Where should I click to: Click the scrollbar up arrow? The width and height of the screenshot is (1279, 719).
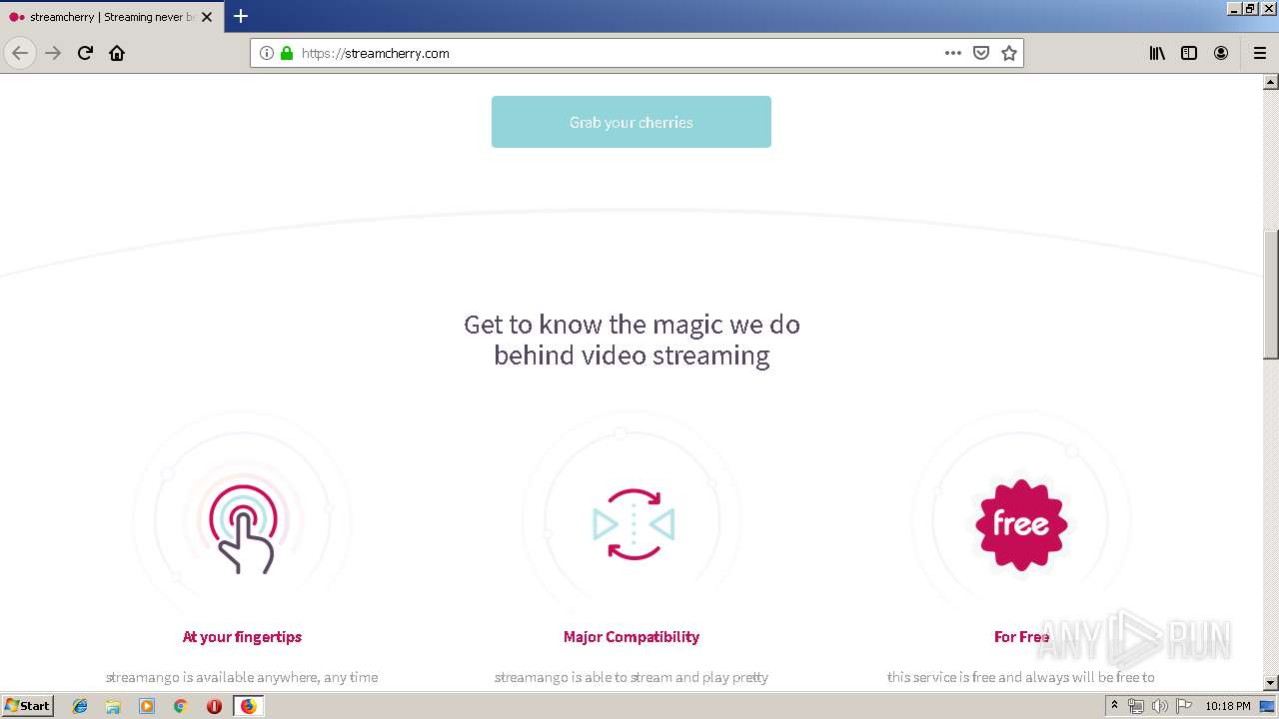point(1271,82)
